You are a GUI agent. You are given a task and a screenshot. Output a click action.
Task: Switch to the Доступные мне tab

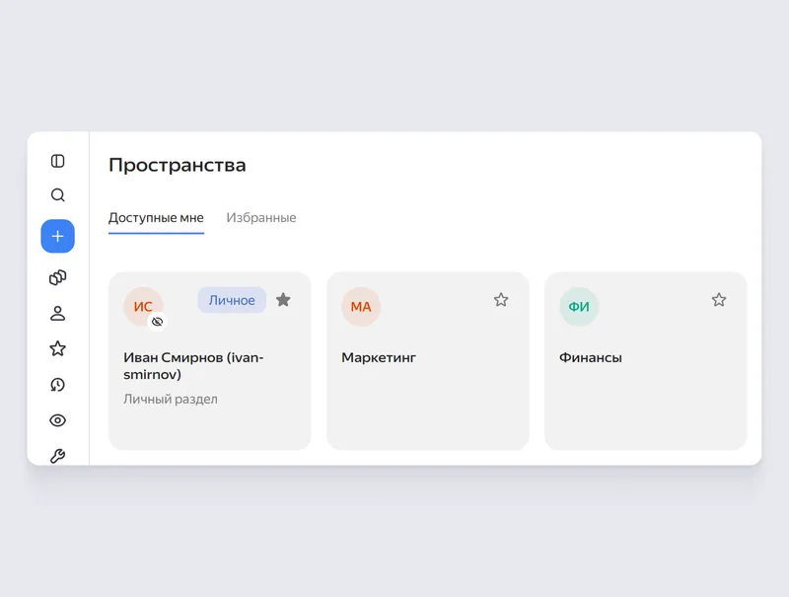click(x=156, y=218)
